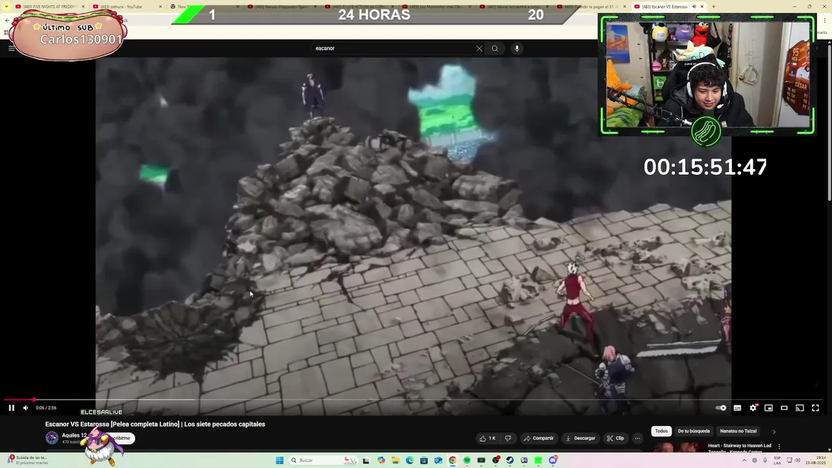Screen dimensions: 832x468
Task: Toggle autoplay switch in player
Action: coord(721,408)
